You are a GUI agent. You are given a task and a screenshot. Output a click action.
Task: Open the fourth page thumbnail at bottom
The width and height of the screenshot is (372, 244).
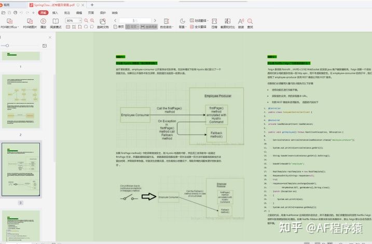(x=21, y=226)
